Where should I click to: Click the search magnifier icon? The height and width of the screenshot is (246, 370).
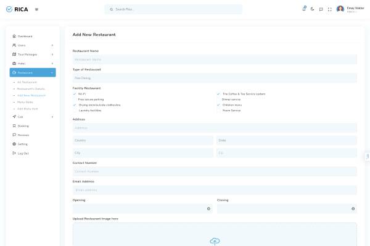tap(111, 9)
